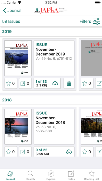The image size is (102, 181).
Task: Open the Filters sliders icon
Action: pyautogui.click(x=97, y=21)
